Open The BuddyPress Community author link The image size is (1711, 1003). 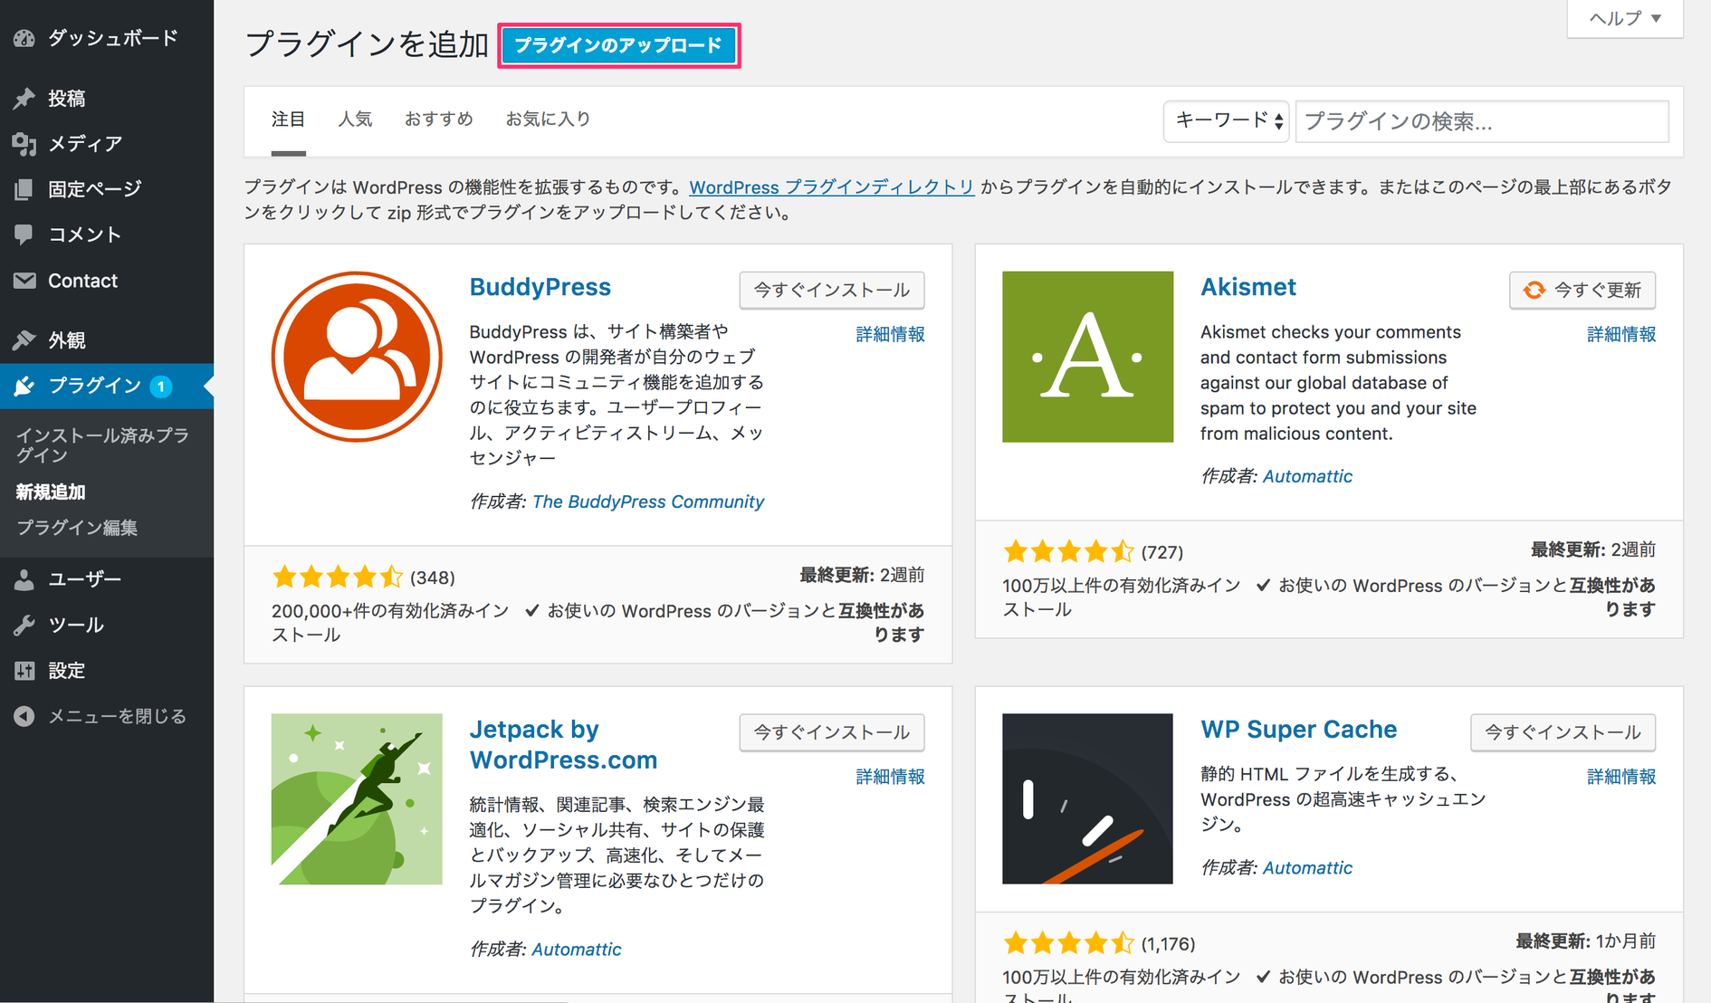pos(647,501)
